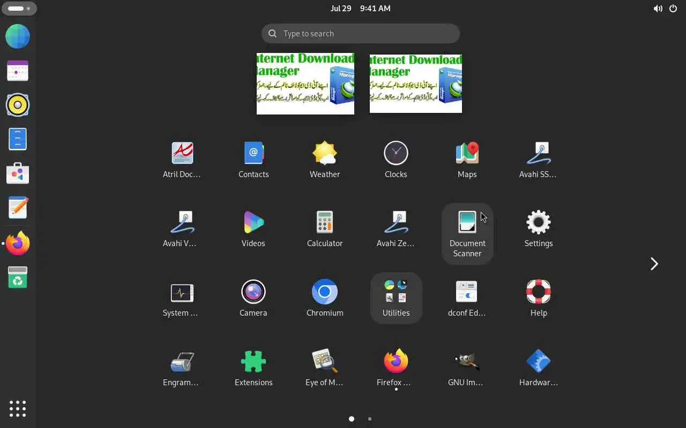Launch the Clocks app
The height and width of the screenshot is (428, 686).
coord(396,159)
